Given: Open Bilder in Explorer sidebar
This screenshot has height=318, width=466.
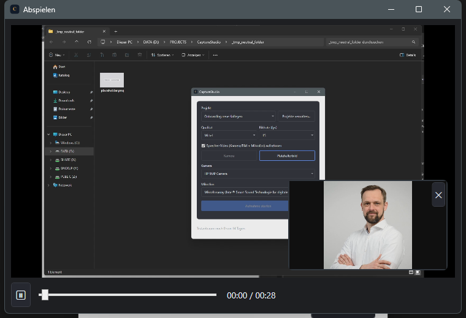Looking at the screenshot, I should 60,117.
